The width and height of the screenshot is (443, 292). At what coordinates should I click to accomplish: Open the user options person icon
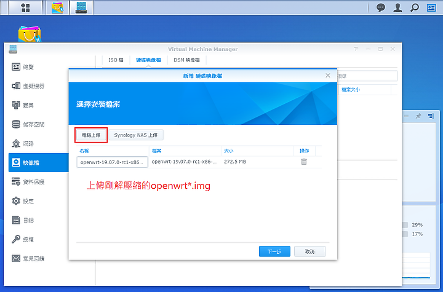[397, 7]
